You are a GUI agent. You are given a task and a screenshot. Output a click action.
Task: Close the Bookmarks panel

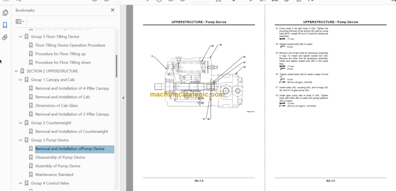[112, 10]
